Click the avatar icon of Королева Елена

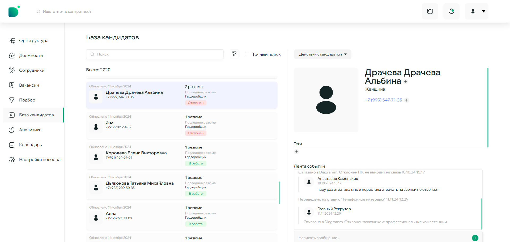pos(96,157)
